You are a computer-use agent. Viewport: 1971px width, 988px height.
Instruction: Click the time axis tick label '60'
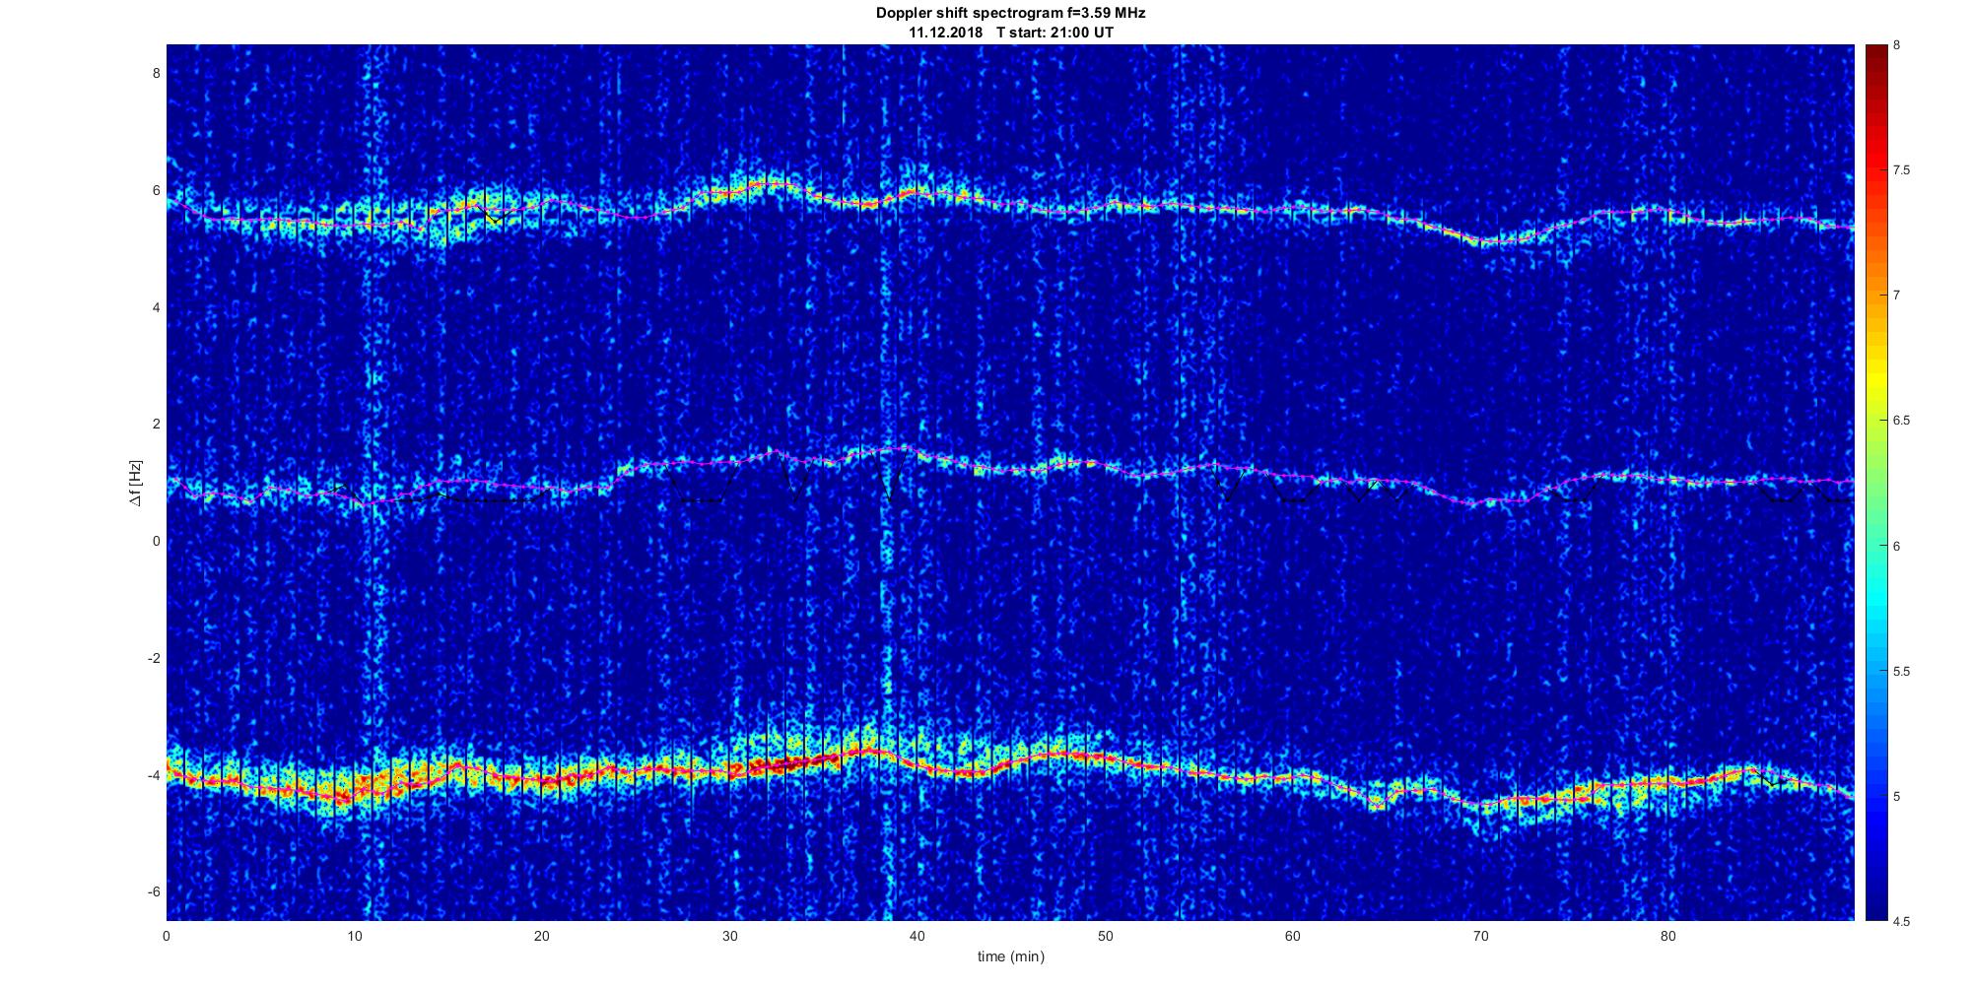tap(1293, 936)
